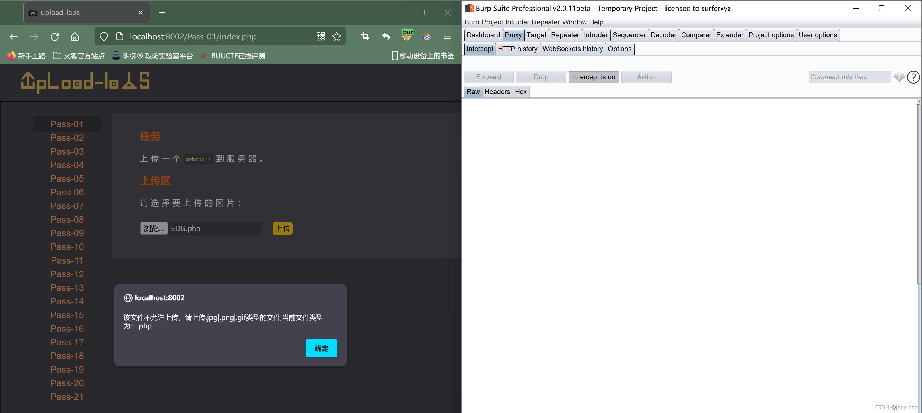The image size is (922, 413).
Task: Click the Burp proxy extension icon
Action: tap(407, 36)
